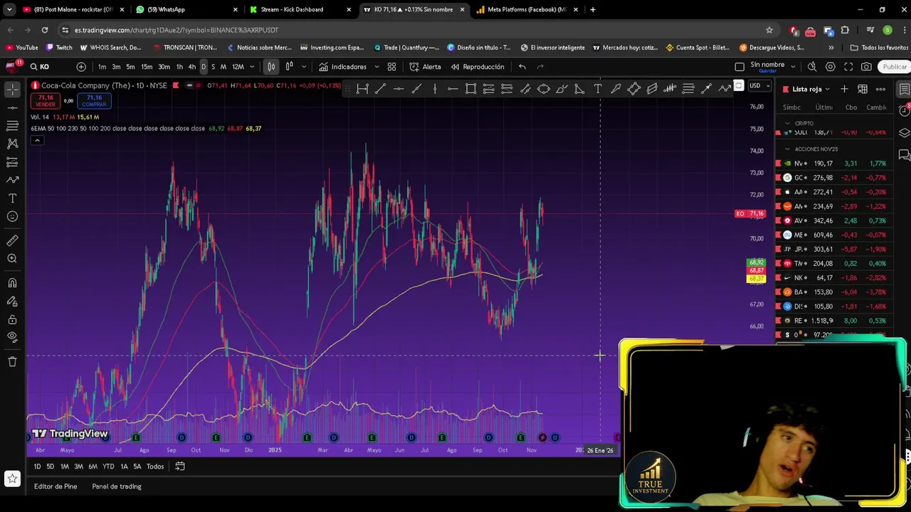
Task: Open chart settings hexagon icon
Action: pos(831,67)
